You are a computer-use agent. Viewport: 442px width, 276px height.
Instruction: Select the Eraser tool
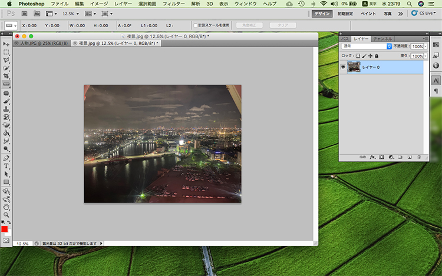pyautogui.click(x=6, y=125)
